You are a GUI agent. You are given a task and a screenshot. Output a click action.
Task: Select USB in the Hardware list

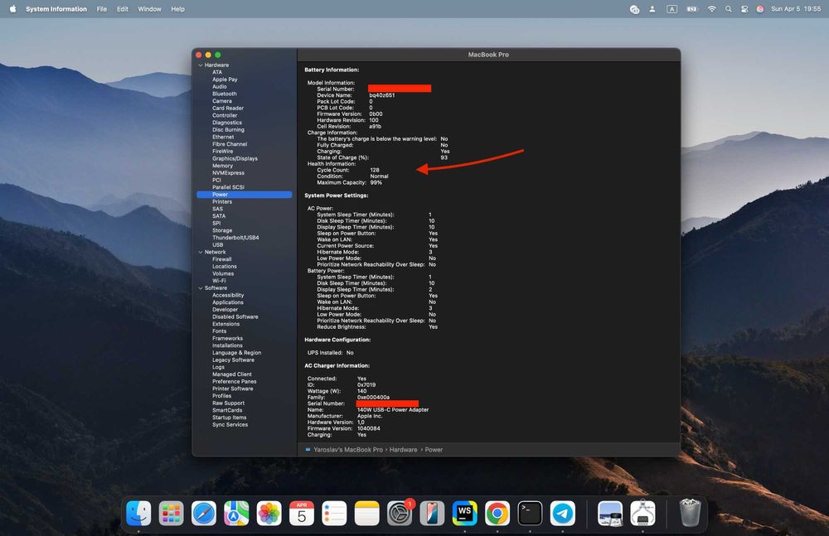coord(218,244)
